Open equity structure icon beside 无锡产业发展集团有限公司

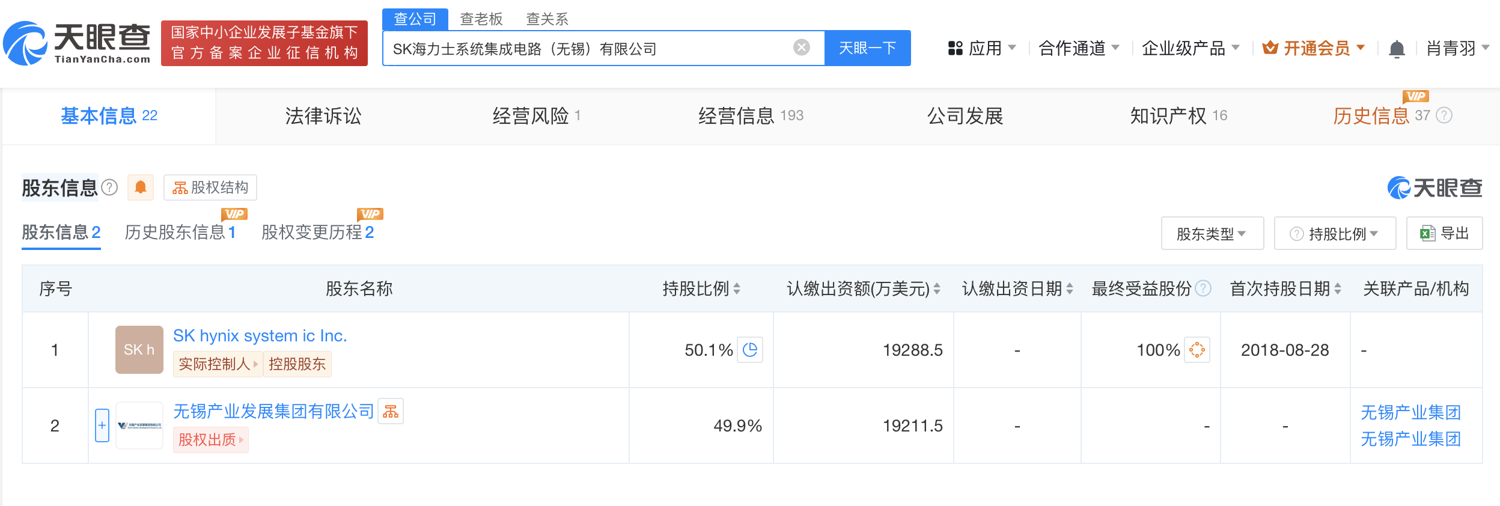[391, 412]
